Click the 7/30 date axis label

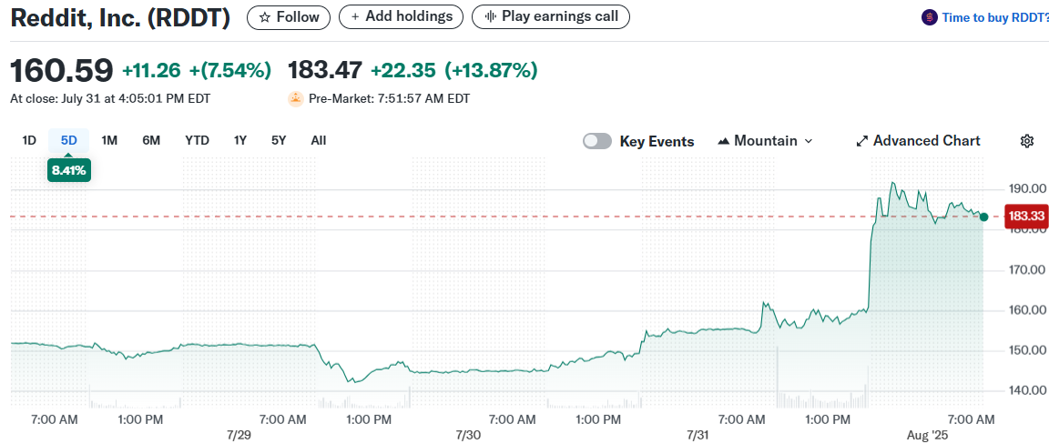click(x=468, y=435)
